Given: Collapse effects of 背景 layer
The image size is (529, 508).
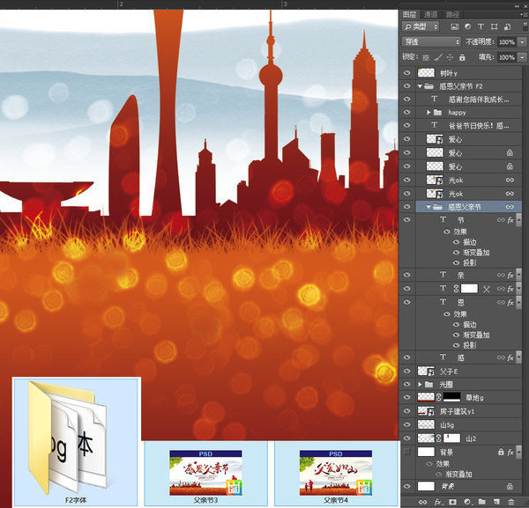Looking at the screenshot, I should coord(519,452).
